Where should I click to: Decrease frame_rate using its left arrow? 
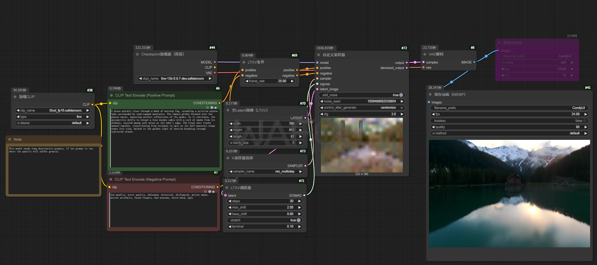tap(247, 81)
